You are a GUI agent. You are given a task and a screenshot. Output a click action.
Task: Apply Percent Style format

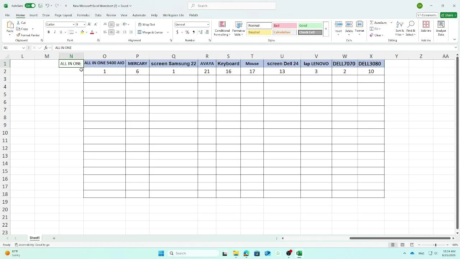187,32
